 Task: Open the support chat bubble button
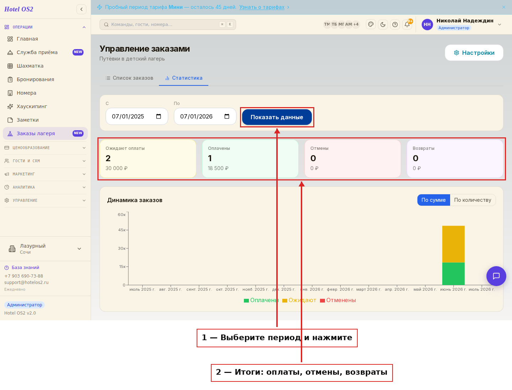pyautogui.click(x=496, y=276)
